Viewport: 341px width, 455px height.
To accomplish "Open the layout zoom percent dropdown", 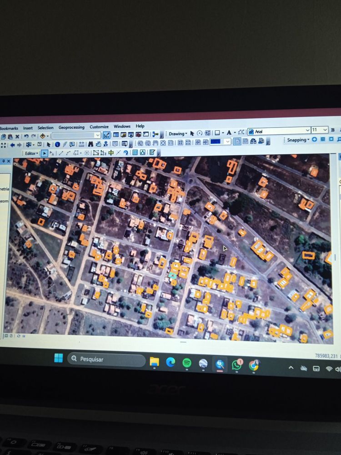I will click(221, 142).
